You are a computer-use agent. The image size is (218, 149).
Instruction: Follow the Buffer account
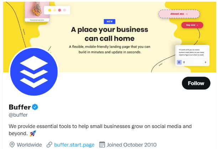[x=196, y=83]
